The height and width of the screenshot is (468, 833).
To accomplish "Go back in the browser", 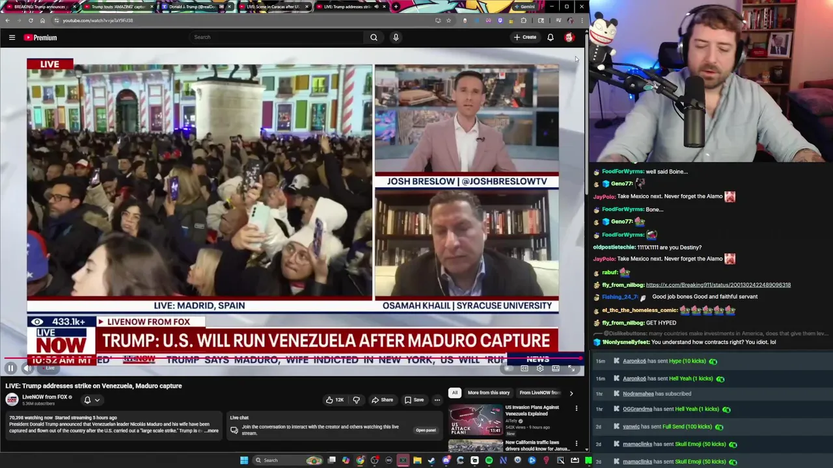I will click(x=8, y=20).
